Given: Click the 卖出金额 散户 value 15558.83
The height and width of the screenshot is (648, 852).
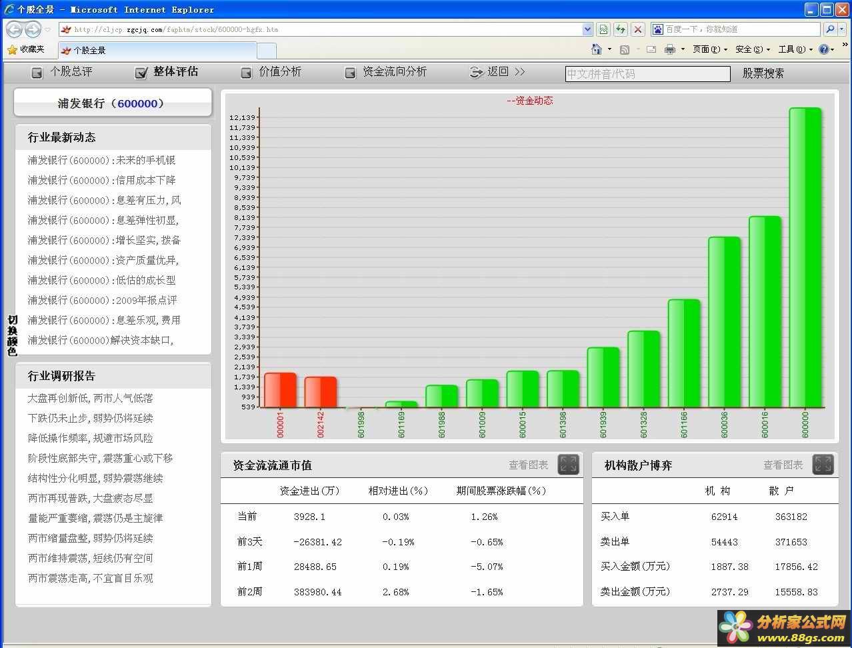Looking at the screenshot, I should [796, 592].
